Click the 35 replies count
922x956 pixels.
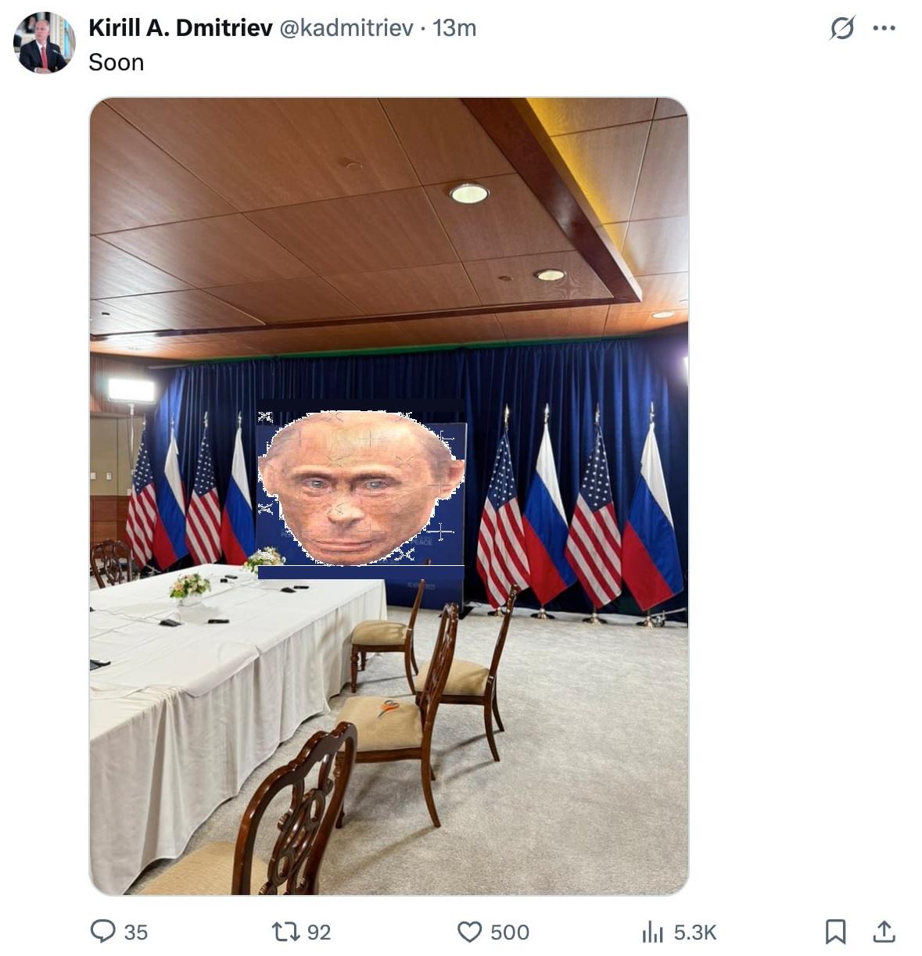136,932
